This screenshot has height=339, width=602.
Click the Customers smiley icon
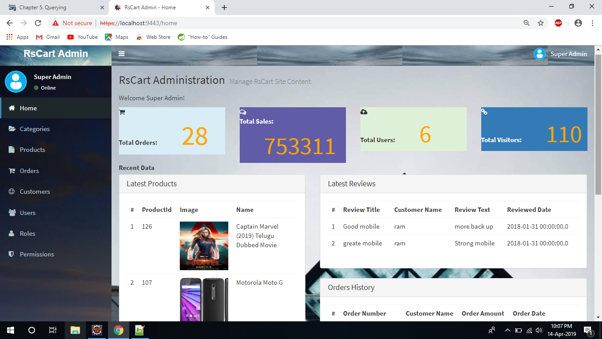12,192
